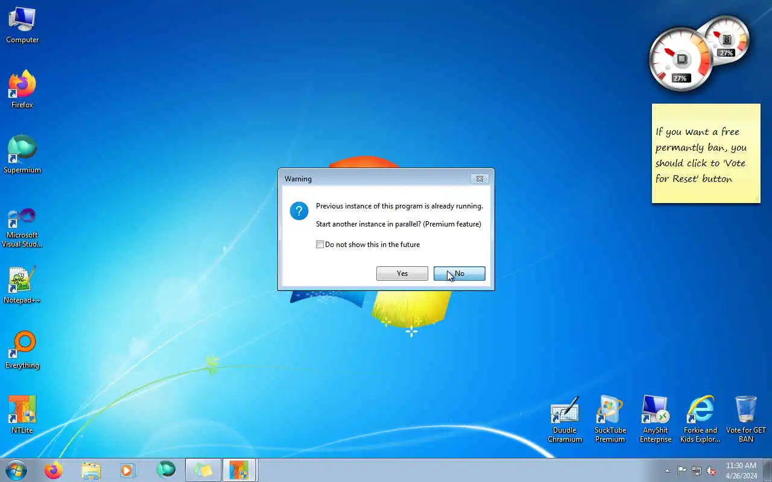Screen dimensions: 772x482
Task: Open the Microsoft Visual Studio desktop shortcut
Action: [22, 227]
